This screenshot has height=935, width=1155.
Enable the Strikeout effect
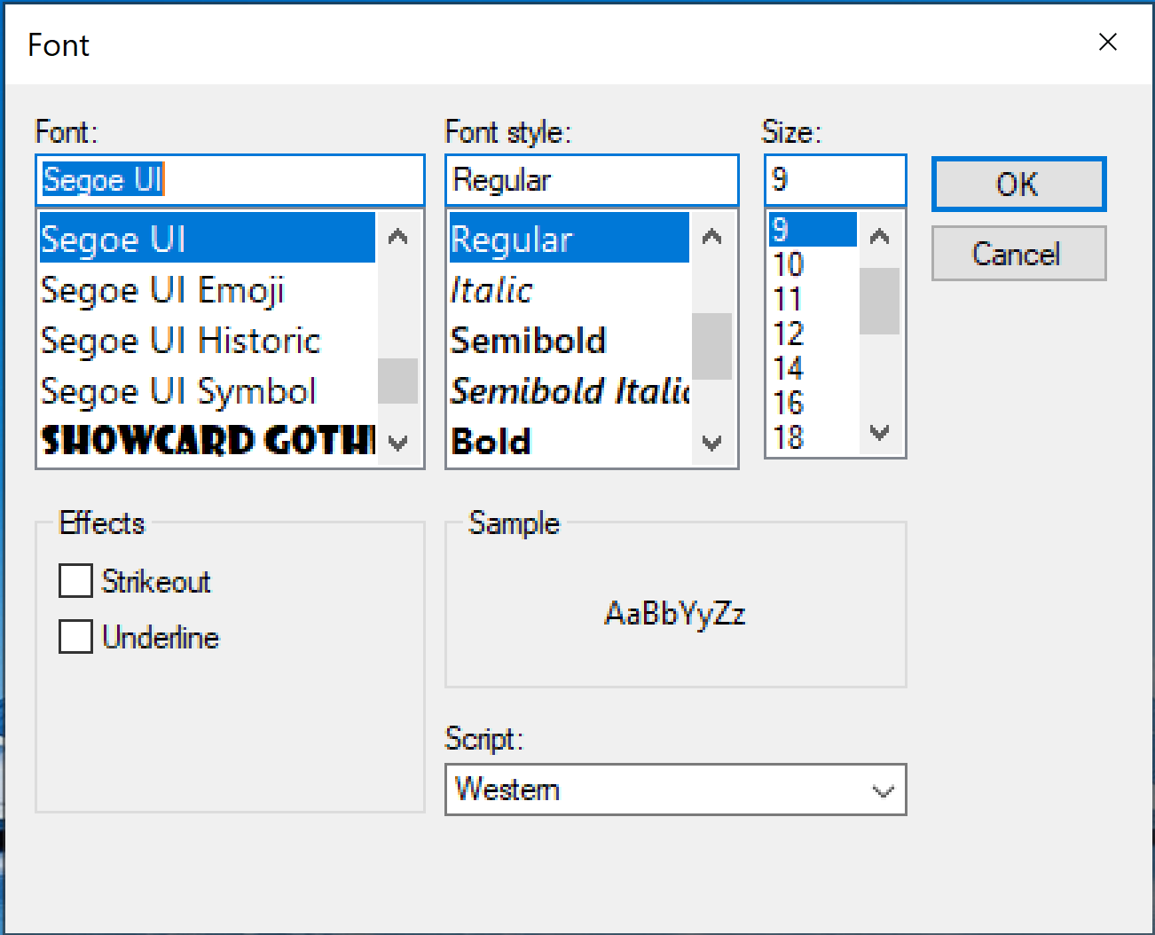point(75,581)
